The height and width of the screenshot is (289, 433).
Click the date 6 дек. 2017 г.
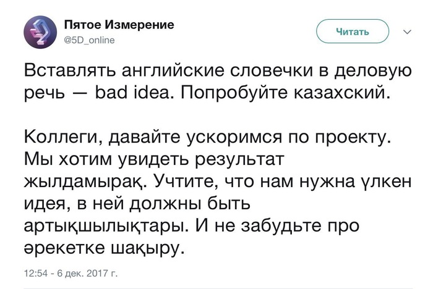tap(88, 272)
